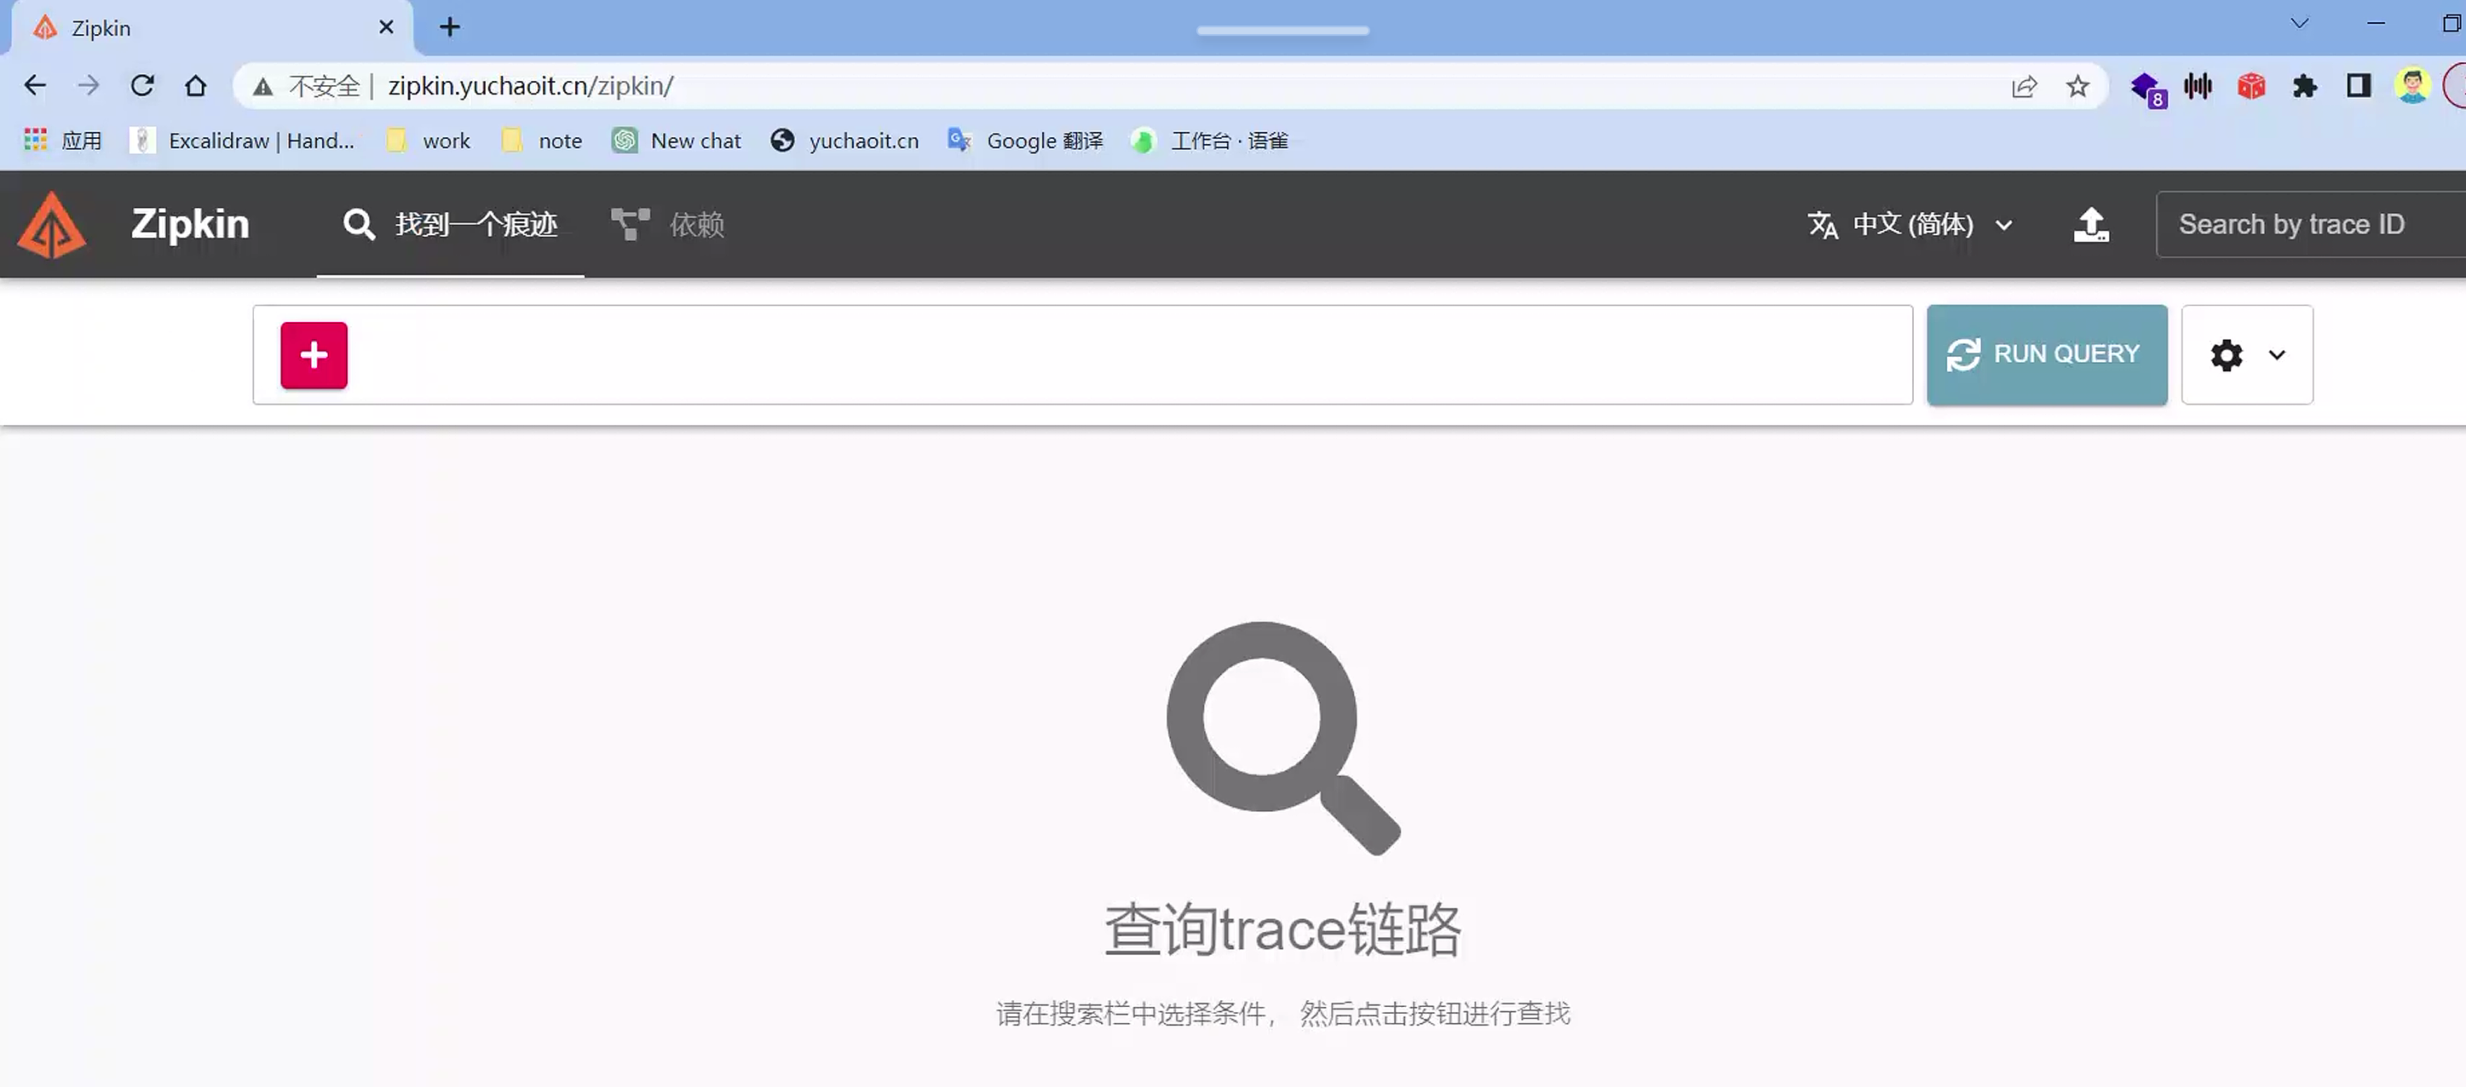The width and height of the screenshot is (2466, 1087).
Task: Click the browser reload page button
Action: 141,85
